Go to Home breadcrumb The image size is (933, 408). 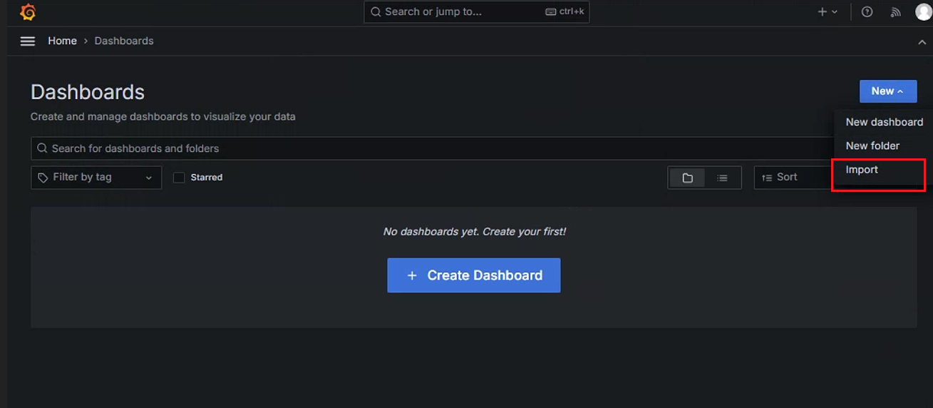62,41
